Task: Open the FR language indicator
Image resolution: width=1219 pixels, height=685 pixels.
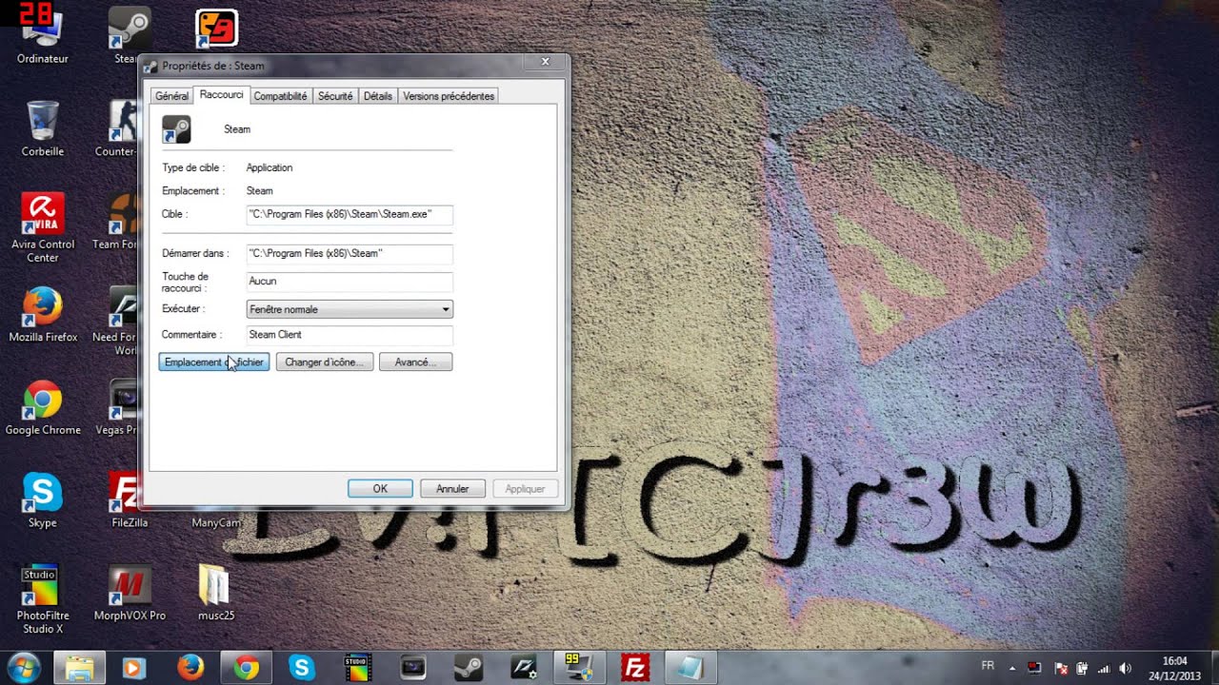Action: coord(988,666)
